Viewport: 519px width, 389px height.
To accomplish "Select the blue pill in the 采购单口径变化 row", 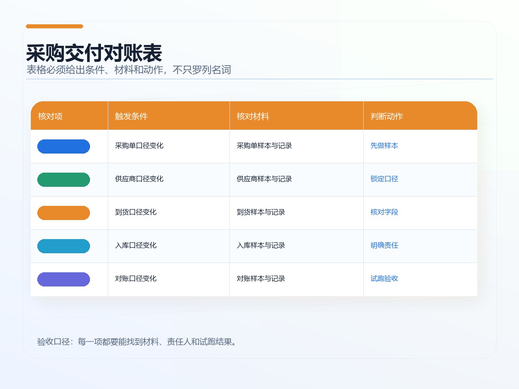I will pos(64,147).
